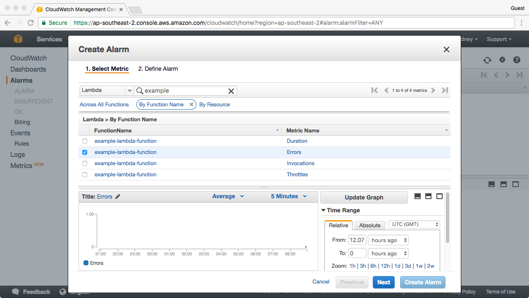
Task: Click Cancel link
Action: tap(321, 282)
